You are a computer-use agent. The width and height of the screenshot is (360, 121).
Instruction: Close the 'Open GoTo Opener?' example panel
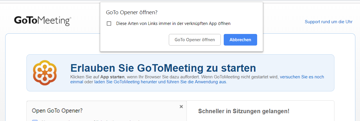point(181,106)
